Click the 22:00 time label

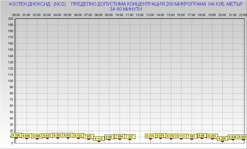243,15
